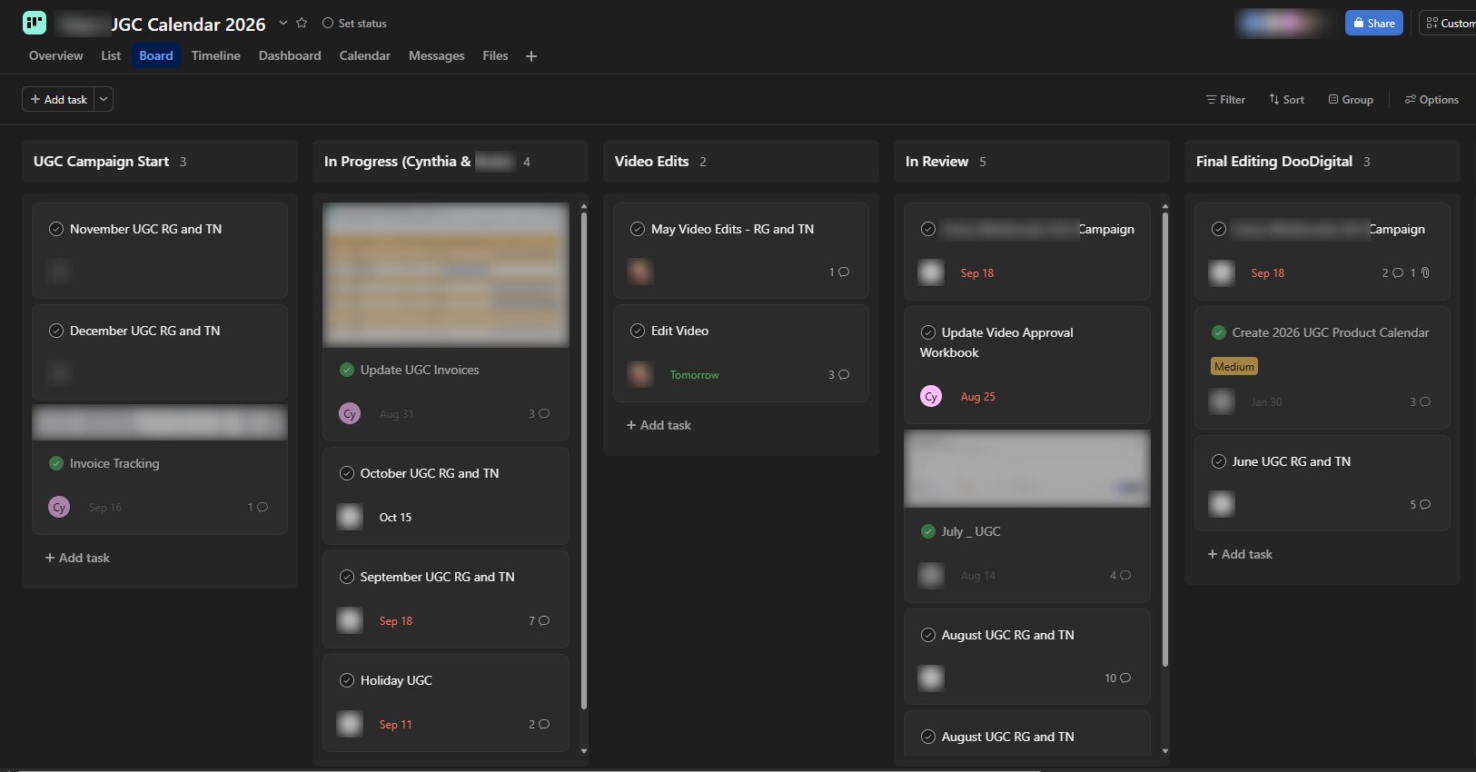Uncheck the completed Update UGC Invoices task

347,370
